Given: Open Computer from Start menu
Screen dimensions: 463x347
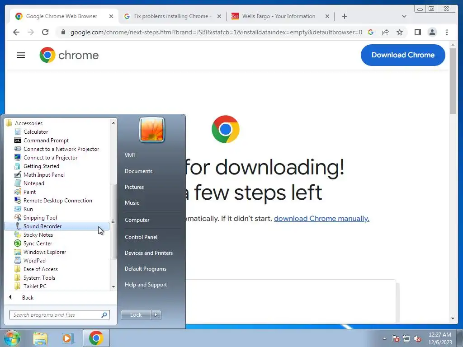Looking at the screenshot, I should 137,220.
